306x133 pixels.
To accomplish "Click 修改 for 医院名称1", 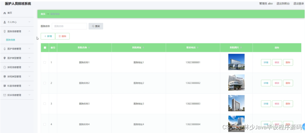I will click(277, 63).
